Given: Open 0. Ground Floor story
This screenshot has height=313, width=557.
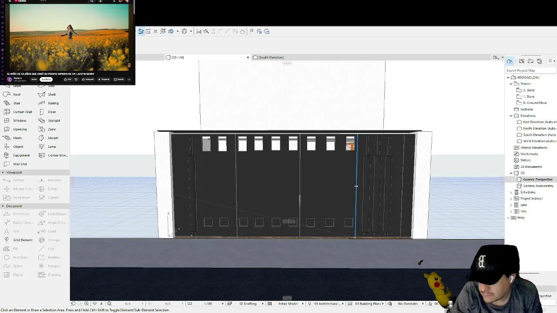Looking at the screenshot, I should (x=531, y=103).
